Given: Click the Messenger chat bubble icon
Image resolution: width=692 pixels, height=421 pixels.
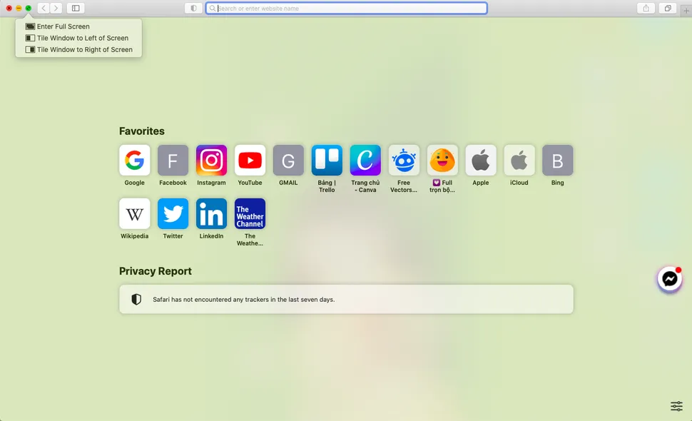Looking at the screenshot, I should point(669,279).
